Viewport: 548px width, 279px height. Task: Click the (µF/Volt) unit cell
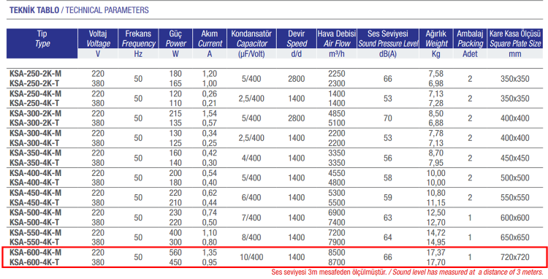point(251,54)
